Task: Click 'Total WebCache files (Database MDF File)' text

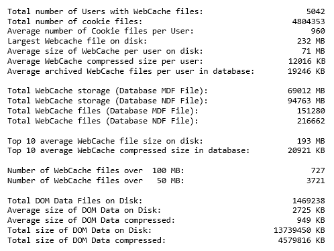Action: click(103, 111)
